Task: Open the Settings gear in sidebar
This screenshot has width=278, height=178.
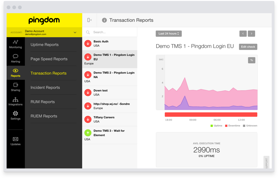Action: coord(16,113)
